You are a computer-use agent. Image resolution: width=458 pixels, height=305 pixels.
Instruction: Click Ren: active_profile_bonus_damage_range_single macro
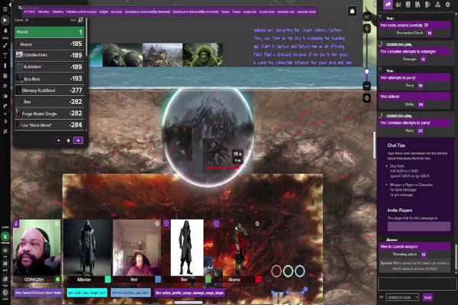click(x=189, y=293)
